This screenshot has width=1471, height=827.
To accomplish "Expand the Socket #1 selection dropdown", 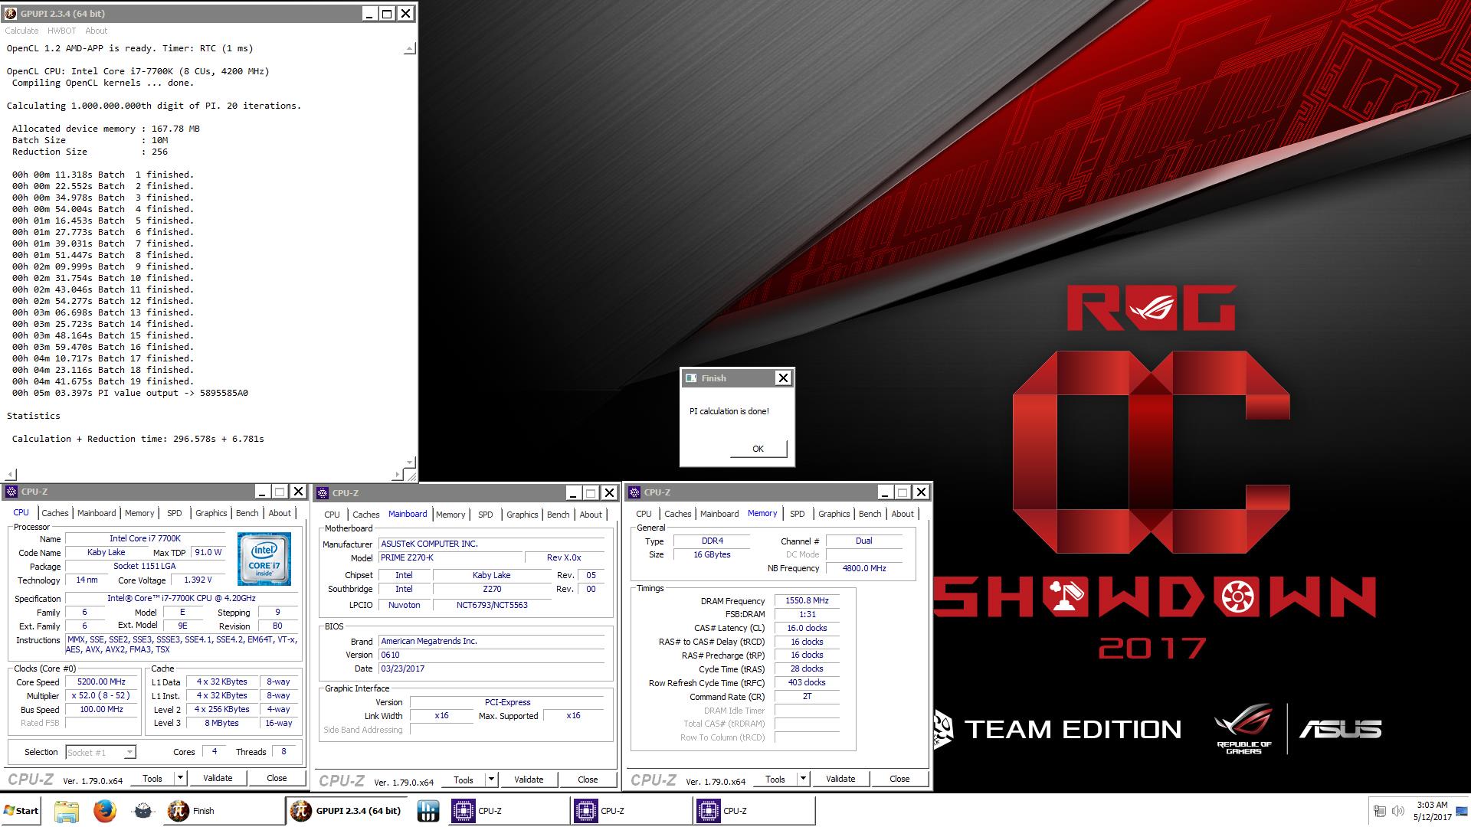I will coord(129,753).
